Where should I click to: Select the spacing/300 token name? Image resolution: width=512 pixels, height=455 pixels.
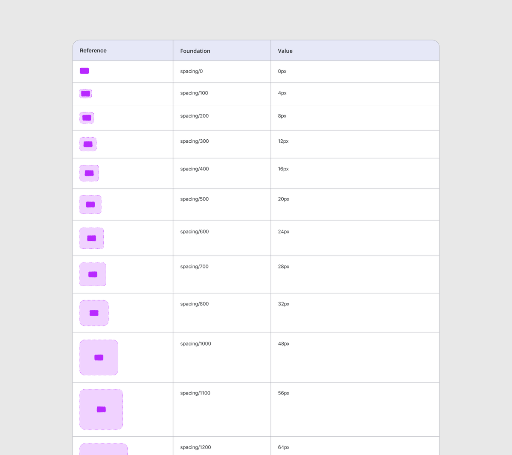tap(195, 141)
